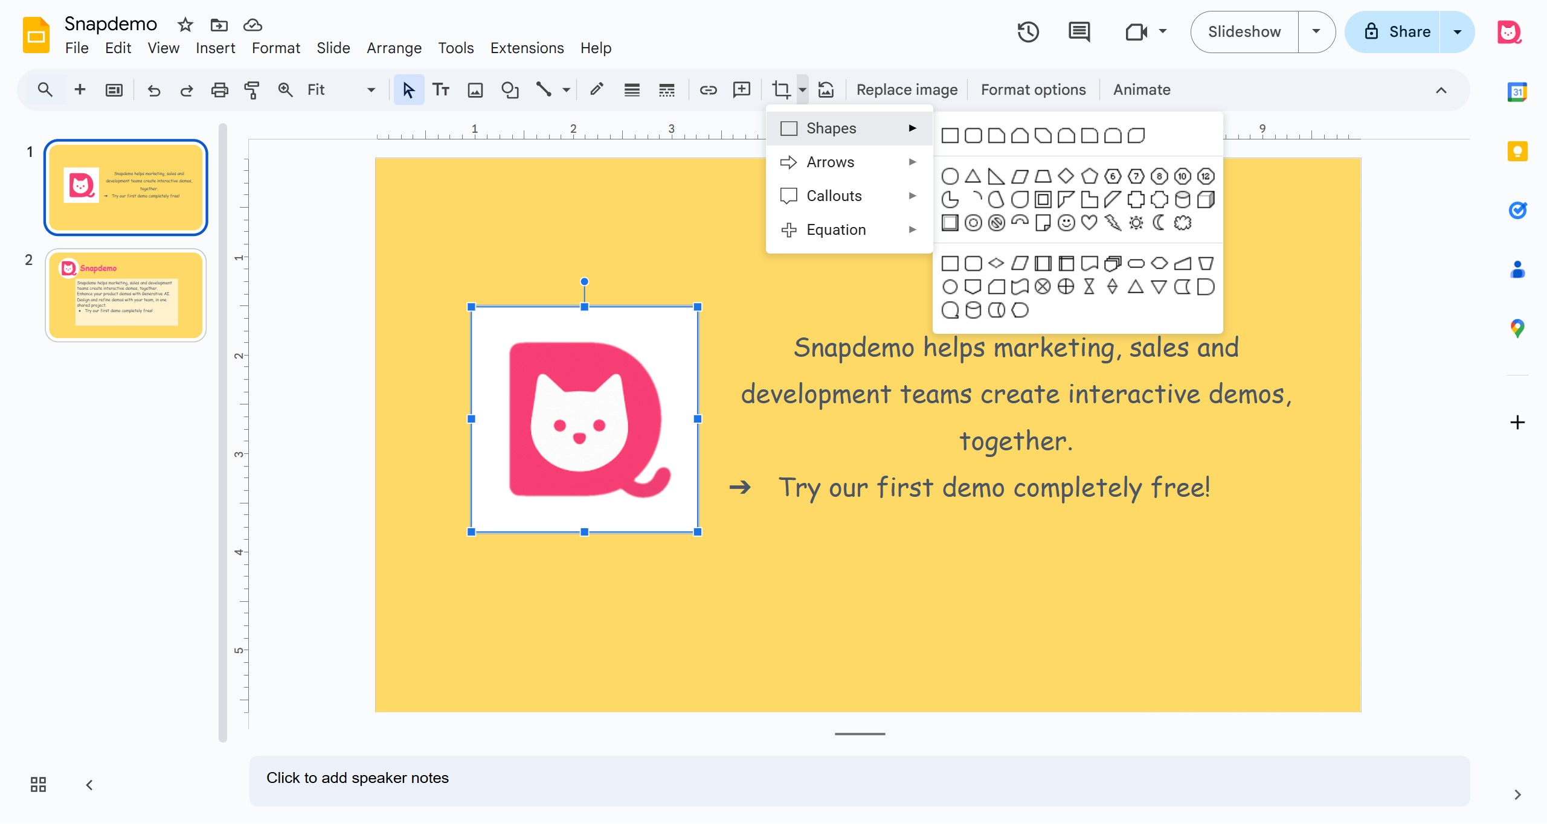This screenshot has width=1547, height=824.
Task: Open Google Tasks side panel
Action: point(1517,210)
